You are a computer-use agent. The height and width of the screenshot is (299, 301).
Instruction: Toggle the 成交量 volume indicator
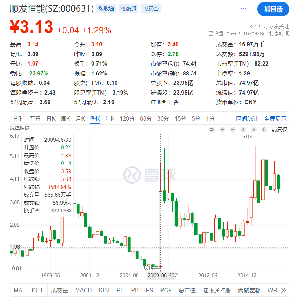tap(59, 290)
